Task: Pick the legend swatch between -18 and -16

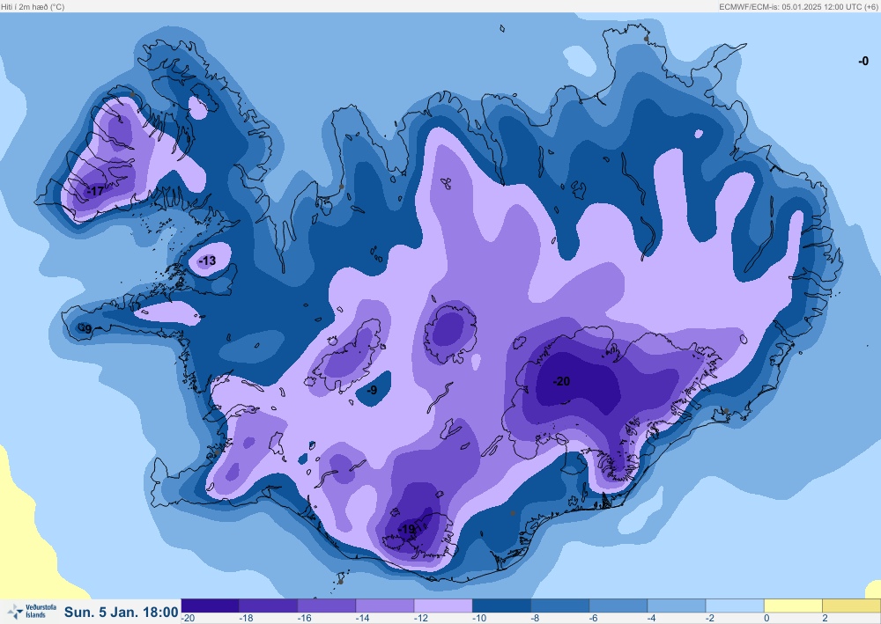Action: coord(269,606)
